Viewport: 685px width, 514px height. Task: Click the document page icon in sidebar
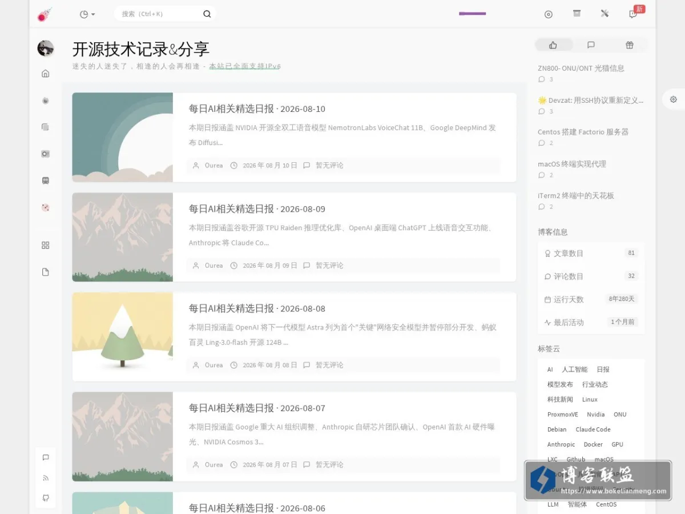click(x=46, y=272)
